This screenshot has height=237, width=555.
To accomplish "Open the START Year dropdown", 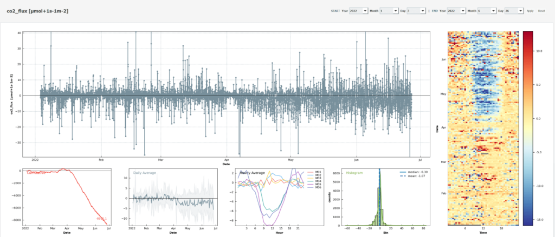I will pos(359,11).
